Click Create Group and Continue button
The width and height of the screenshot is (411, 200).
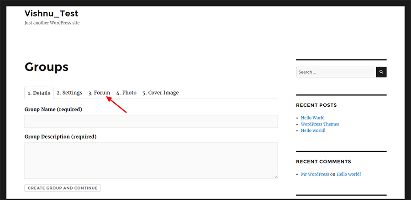pyautogui.click(x=63, y=188)
